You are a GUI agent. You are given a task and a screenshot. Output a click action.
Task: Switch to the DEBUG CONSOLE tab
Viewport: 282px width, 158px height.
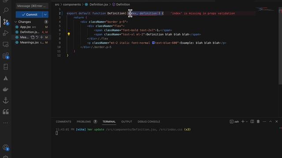tap(149, 122)
